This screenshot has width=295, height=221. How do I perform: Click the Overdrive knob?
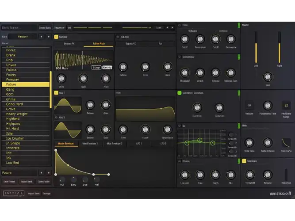click(x=197, y=108)
